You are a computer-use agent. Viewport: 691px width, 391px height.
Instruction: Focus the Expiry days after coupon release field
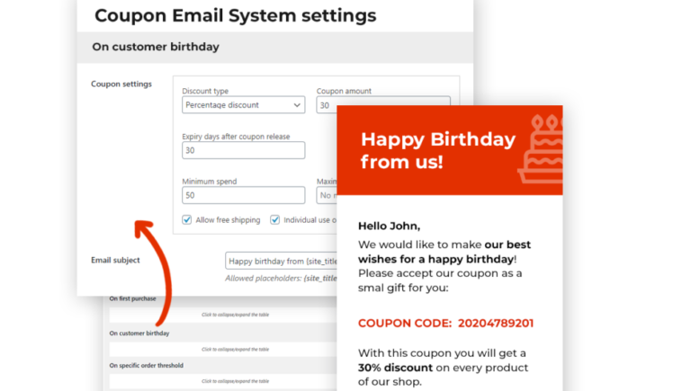click(243, 150)
